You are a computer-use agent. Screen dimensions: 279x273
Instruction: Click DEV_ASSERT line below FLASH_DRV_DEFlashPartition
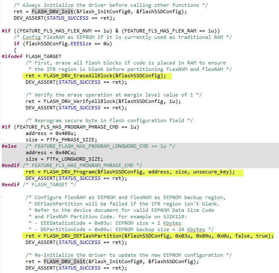point(76,242)
